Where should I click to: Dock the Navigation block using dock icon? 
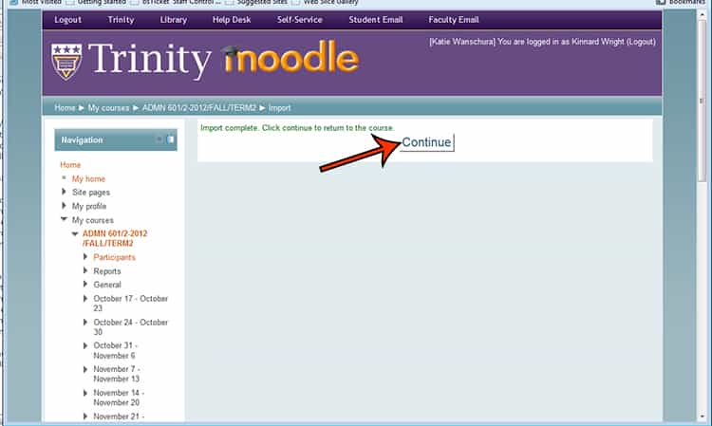[x=171, y=139]
